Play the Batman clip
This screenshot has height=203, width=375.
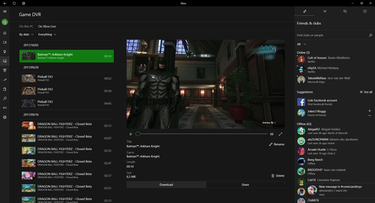[131, 134]
